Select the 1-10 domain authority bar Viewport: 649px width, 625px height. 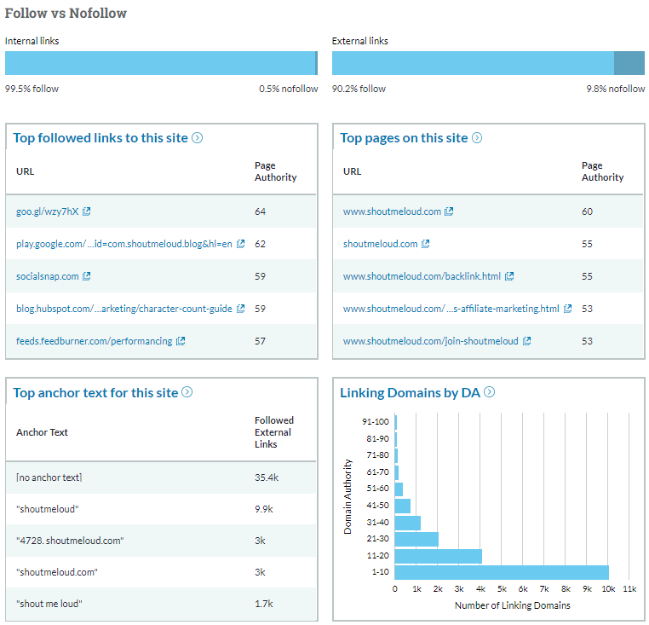[502, 572]
